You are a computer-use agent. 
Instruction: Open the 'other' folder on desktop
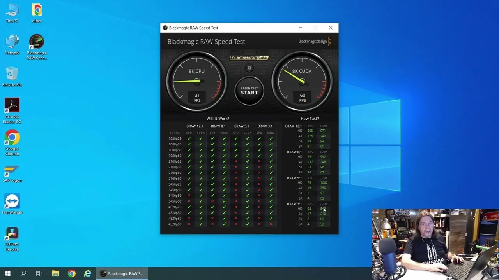coord(37,13)
